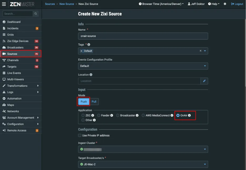
Task: Open Multi-Viewers in the sidebar
Action: [x=21, y=79]
